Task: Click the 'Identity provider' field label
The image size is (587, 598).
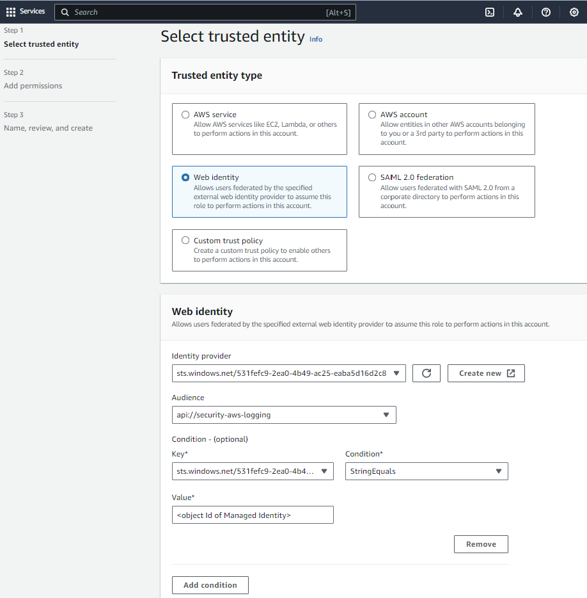Action: click(201, 356)
